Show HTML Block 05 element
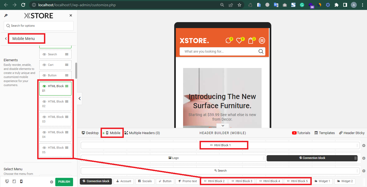Viewport: 367px width, 187px height. pyautogui.click(x=44, y=148)
